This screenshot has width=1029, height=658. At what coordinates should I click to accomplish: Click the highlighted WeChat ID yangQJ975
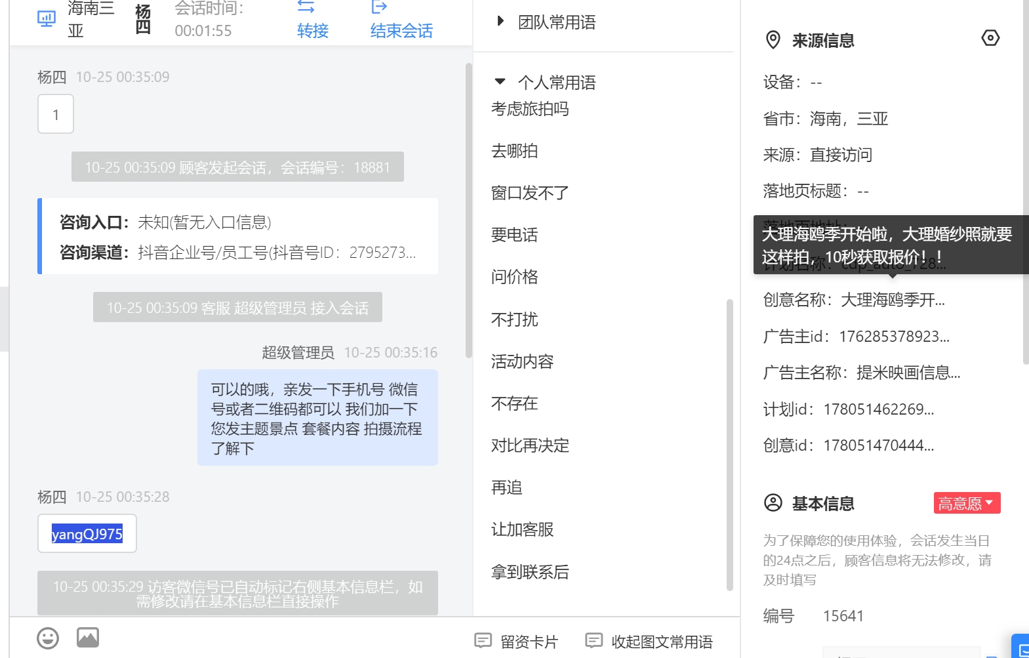click(87, 534)
